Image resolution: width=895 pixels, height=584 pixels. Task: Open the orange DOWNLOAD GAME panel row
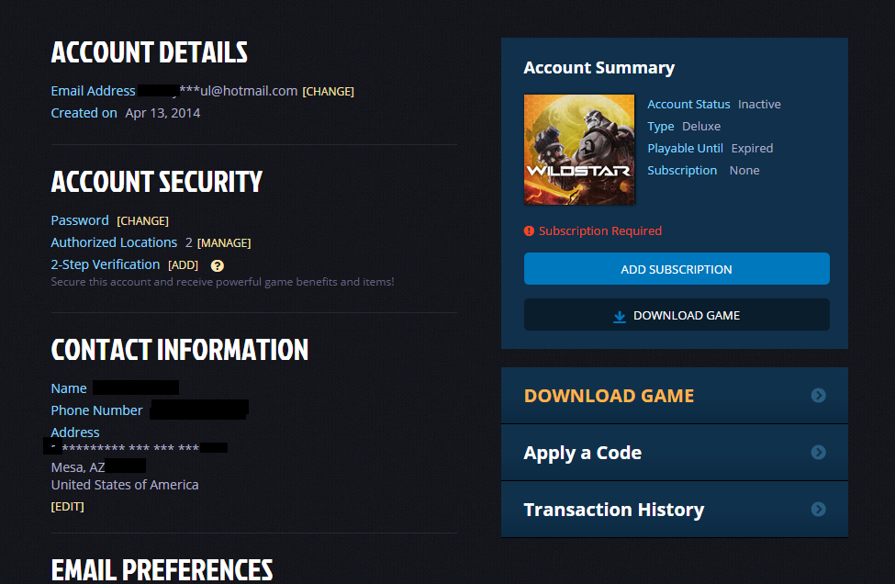click(x=674, y=396)
